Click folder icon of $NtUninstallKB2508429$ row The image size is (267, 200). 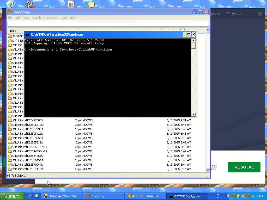click(10, 134)
